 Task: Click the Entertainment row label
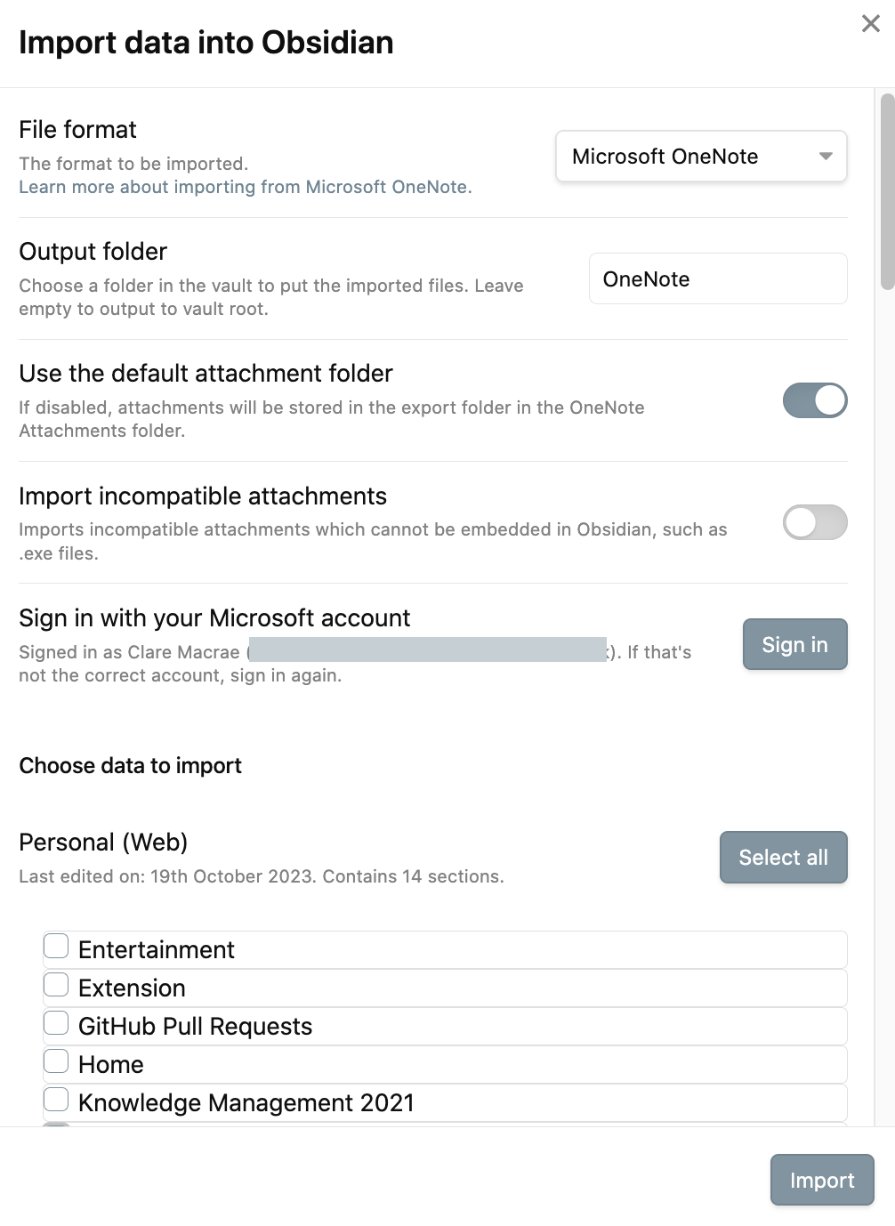tap(156, 949)
